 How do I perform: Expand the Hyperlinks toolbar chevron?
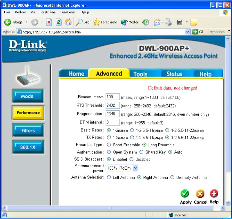pos(229,31)
